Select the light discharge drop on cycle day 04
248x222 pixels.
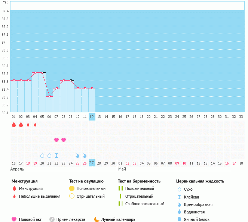click(35, 125)
